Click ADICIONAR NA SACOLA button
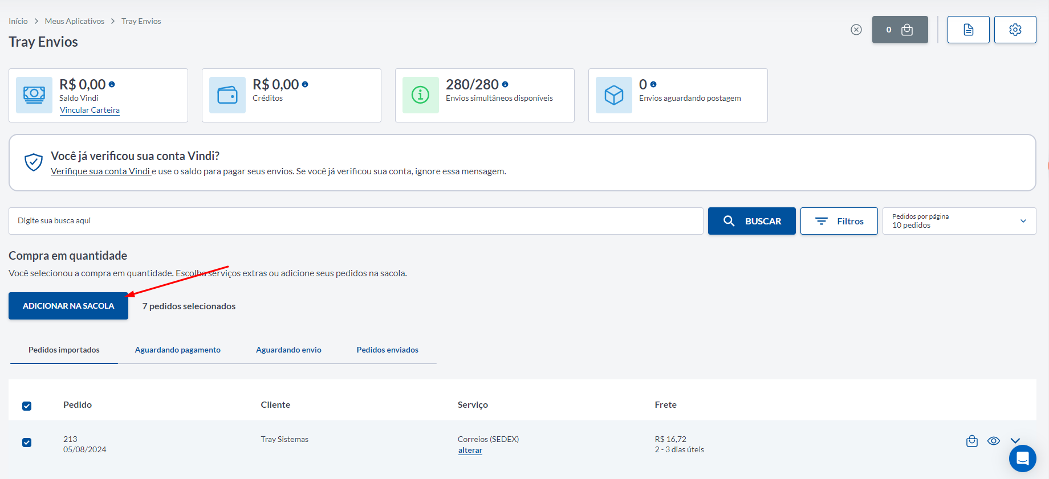Viewport: 1049px width, 479px height. pos(68,306)
